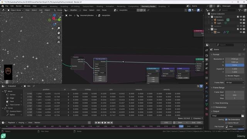Enable the Render Region checkbox
This screenshot has width=247, height=139.
(x=226, y=76)
